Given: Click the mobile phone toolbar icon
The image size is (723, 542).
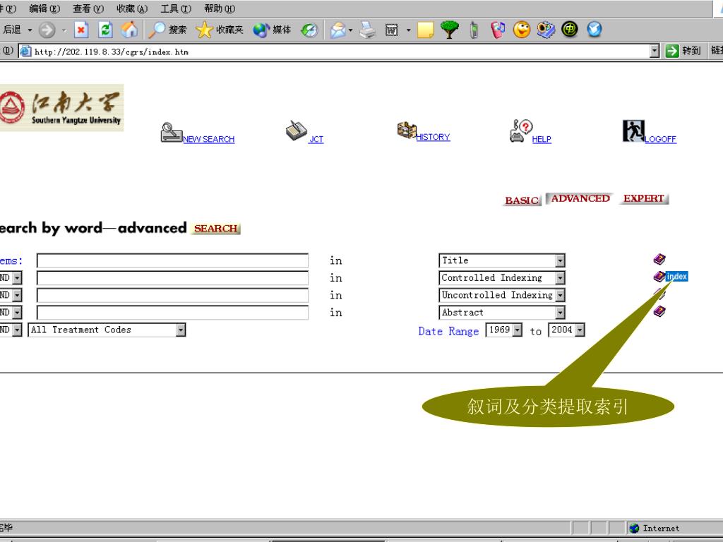Looking at the screenshot, I should pos(474,30).
